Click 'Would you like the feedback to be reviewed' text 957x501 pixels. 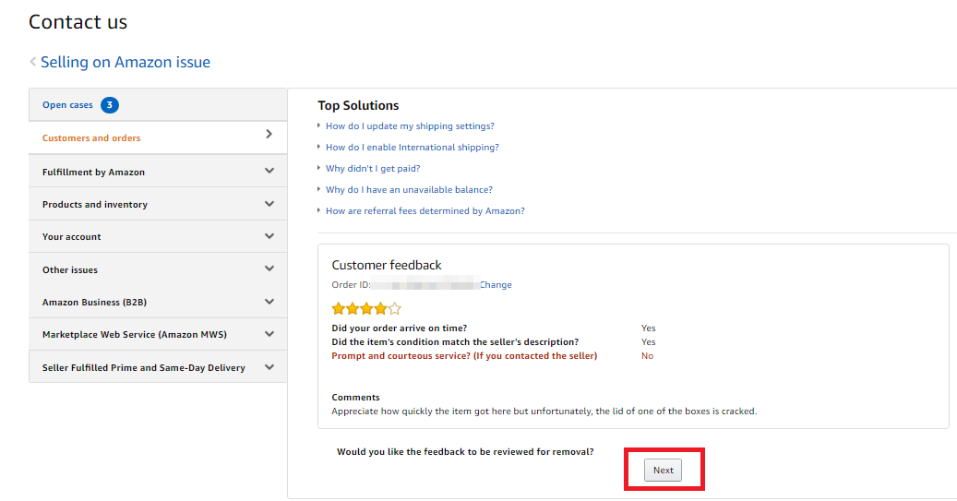pyautogui.click(x=465, y=451)
